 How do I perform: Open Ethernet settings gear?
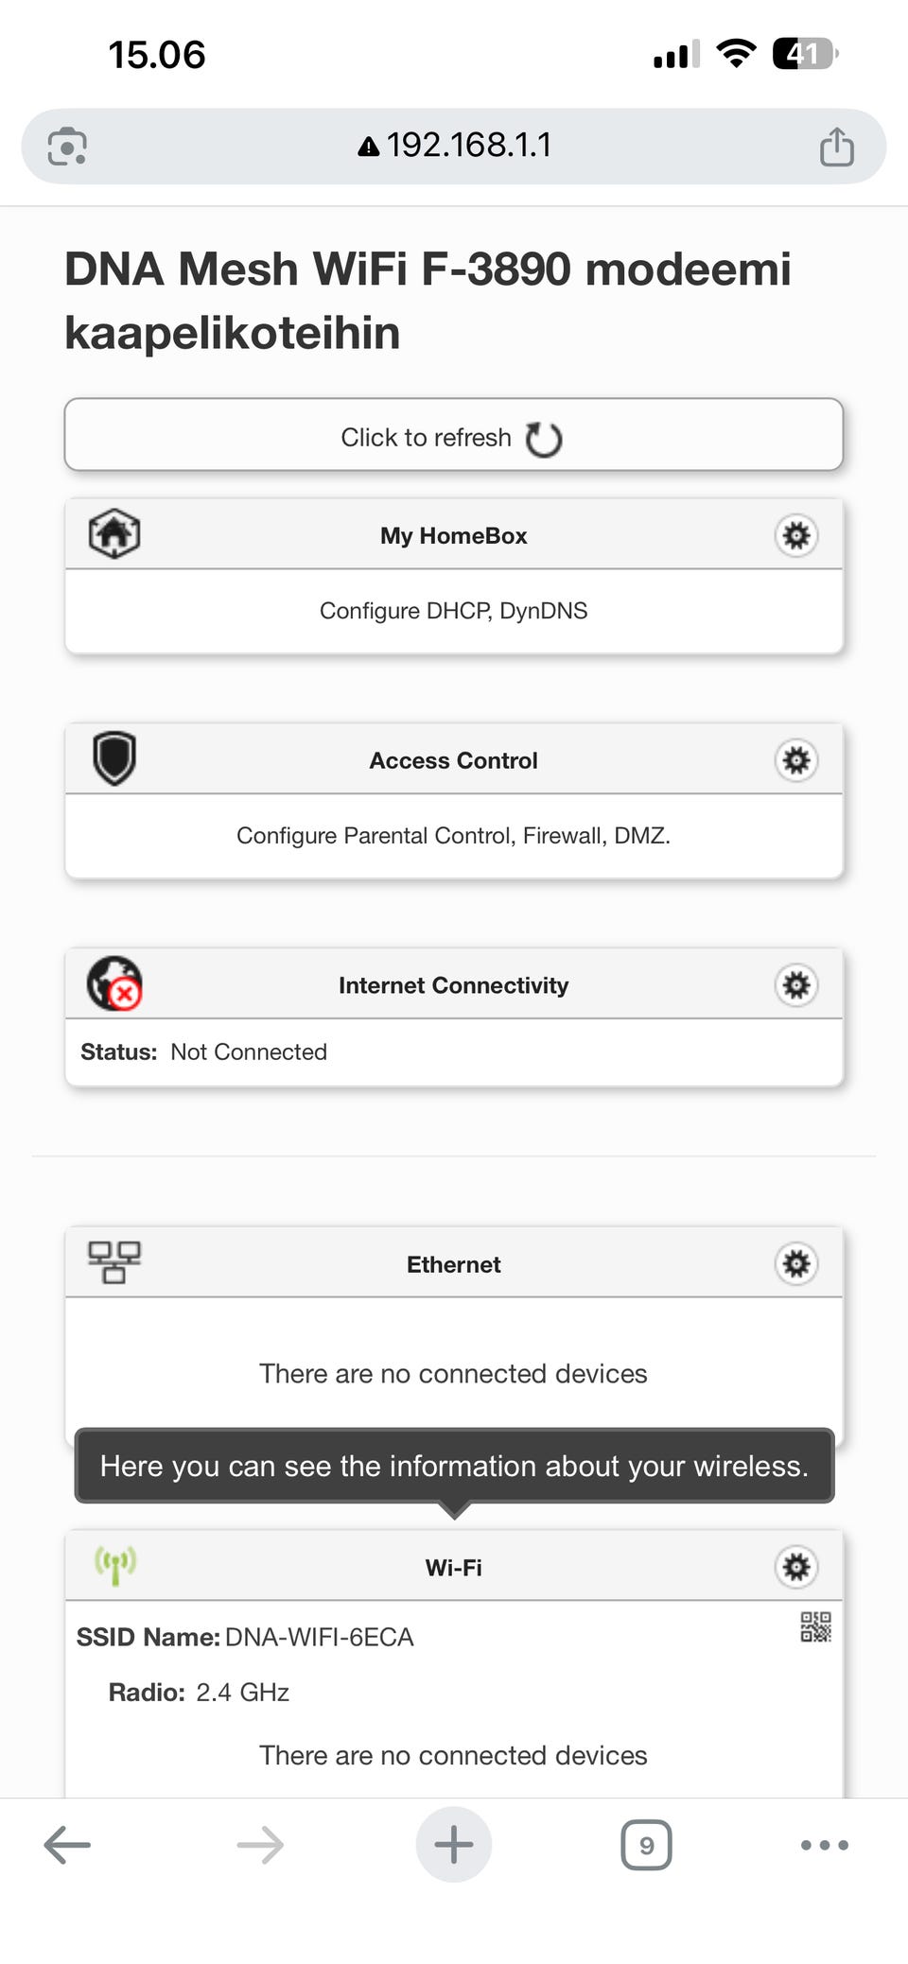(x=796, y=1264)
